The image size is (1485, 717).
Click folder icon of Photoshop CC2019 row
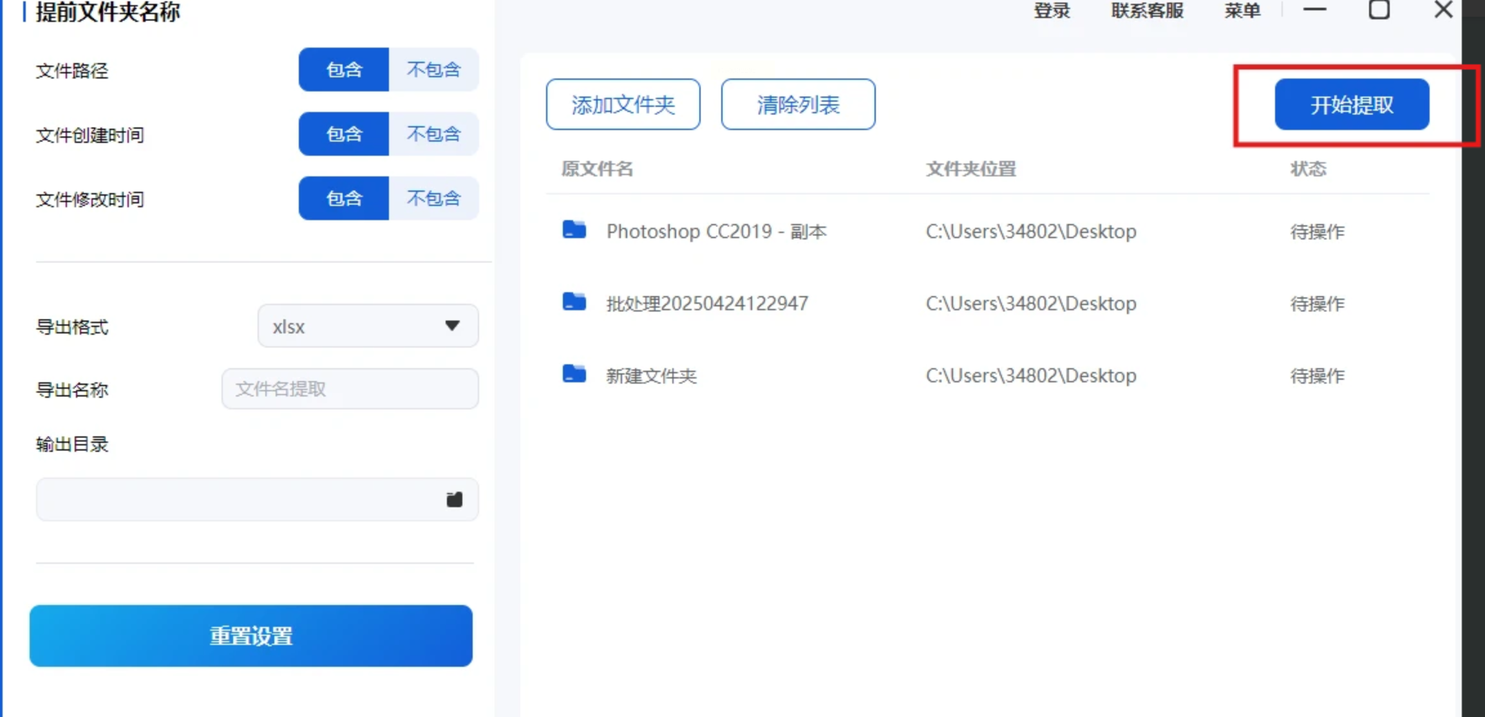coord(574,230)
